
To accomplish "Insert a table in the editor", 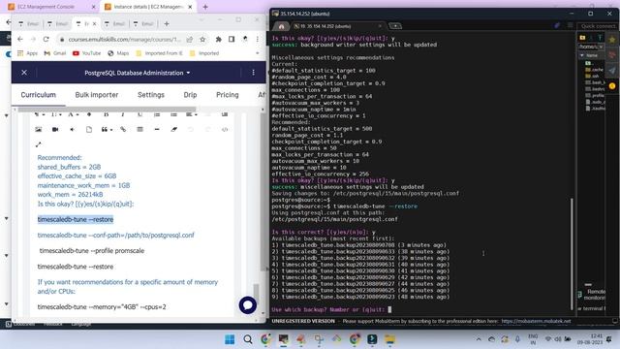I will 139,129.
